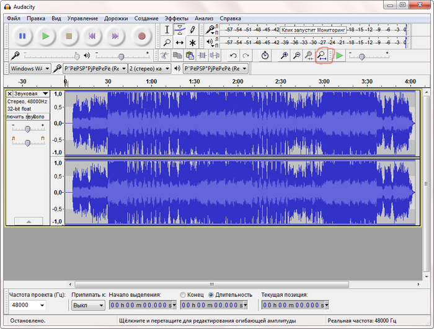
Task: Select the Конец radio button
Action: (x=183, y=294)
